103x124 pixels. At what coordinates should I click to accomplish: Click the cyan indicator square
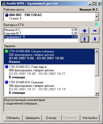coord(97,24)
